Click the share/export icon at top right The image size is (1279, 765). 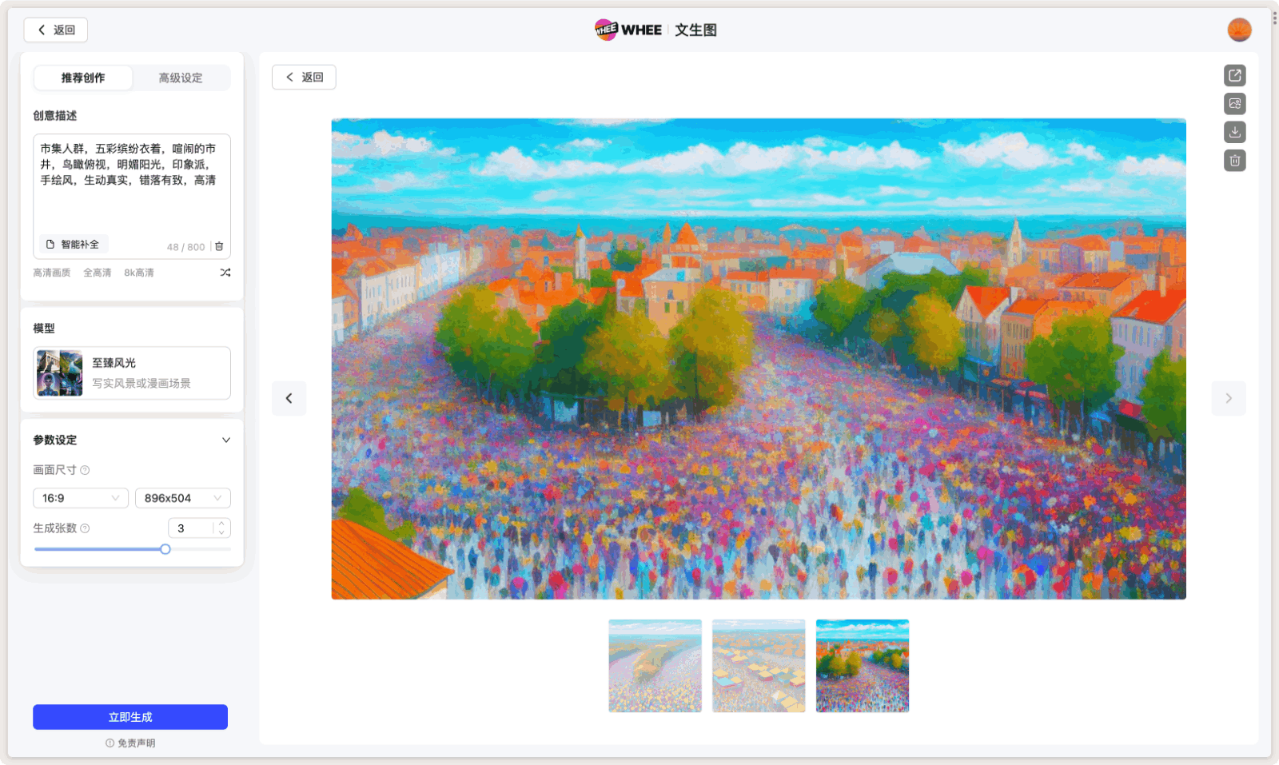[x=1234, y=75]
